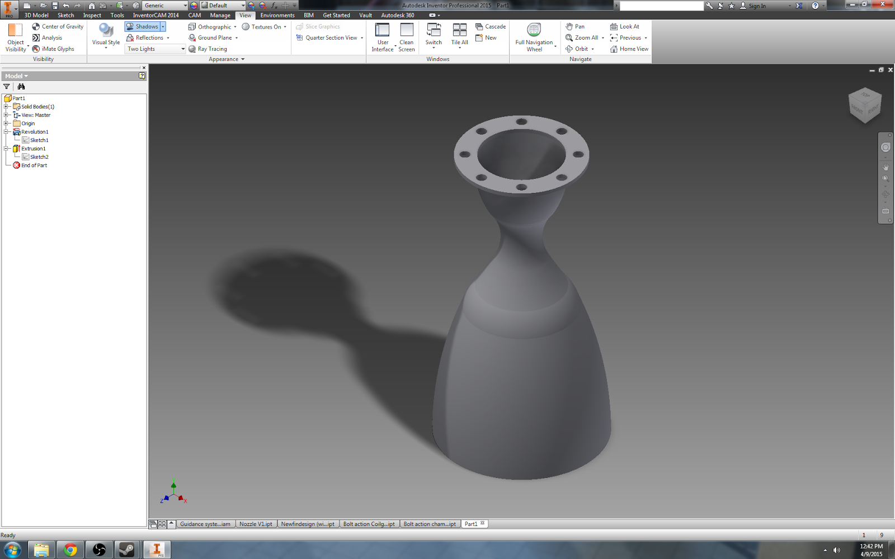
Task: Open the Generic material dropdown
Action: click(x=165, y=6)
